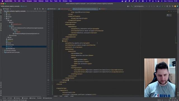179x101 pixels.
Task: Click 'project' in the XML breadcrumb
Action: pos(56,96)
